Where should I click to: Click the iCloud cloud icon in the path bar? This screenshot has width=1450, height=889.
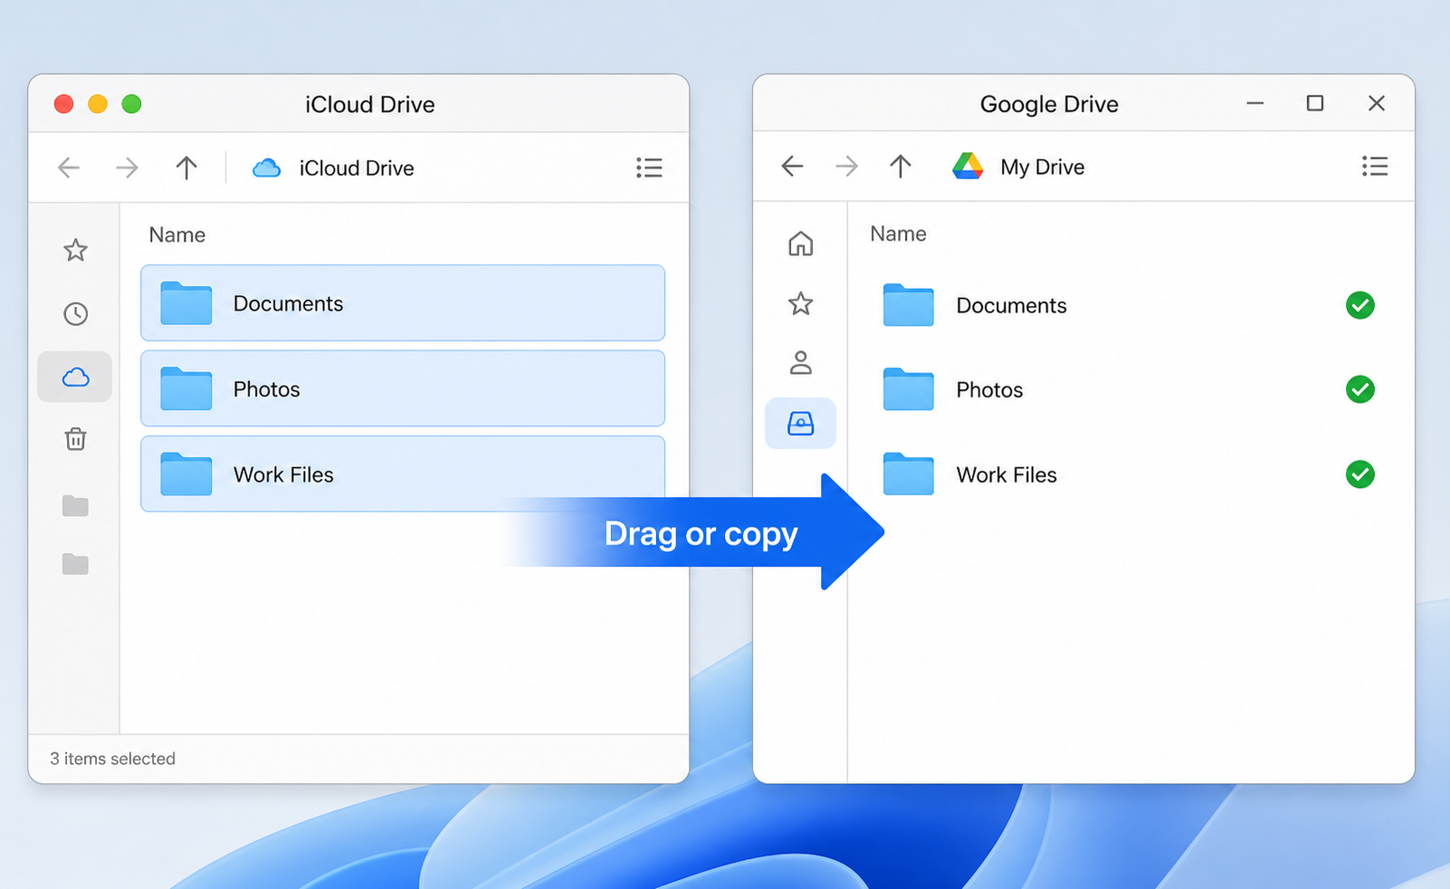coord(266,168)
